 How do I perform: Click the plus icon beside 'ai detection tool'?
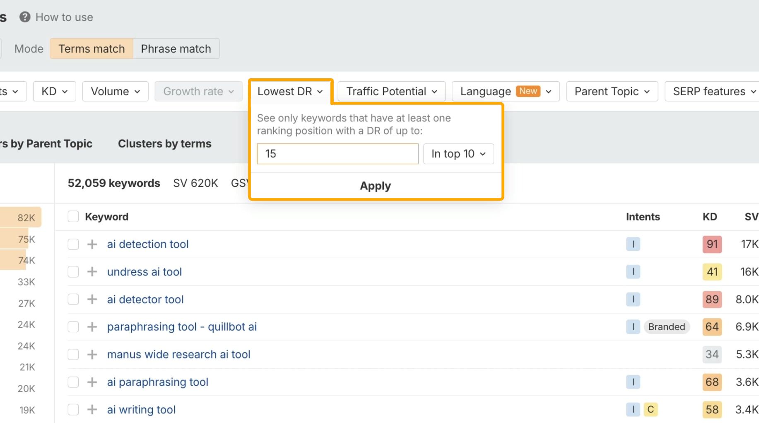(92, 244)
